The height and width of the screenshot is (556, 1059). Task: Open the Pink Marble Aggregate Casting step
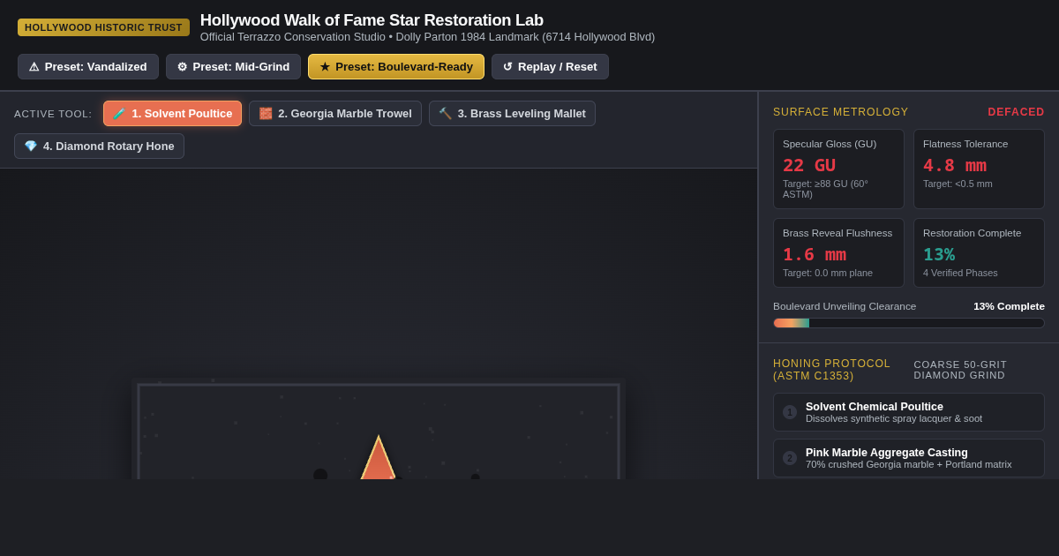(909, 458)
